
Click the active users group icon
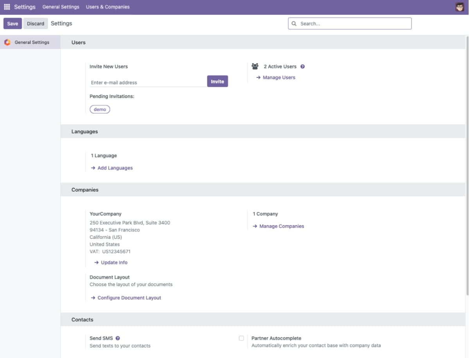[255, 66]
